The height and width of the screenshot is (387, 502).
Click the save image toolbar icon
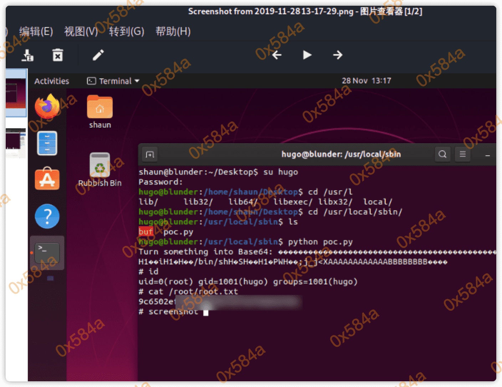point(27,55)
